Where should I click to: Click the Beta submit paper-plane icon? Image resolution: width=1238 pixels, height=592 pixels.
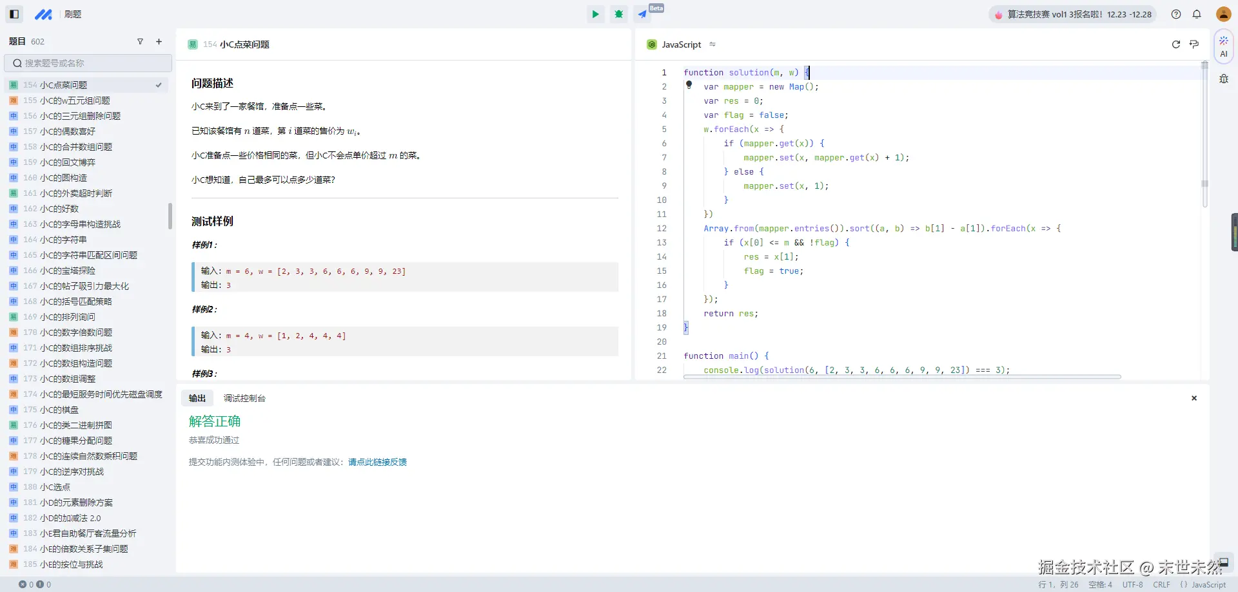pyautogui.click(x=643, y=14)
